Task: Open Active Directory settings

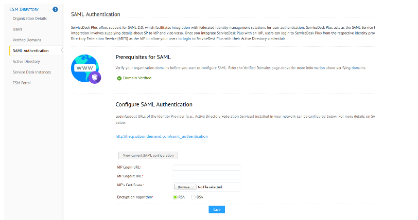Action: (26, 61)
